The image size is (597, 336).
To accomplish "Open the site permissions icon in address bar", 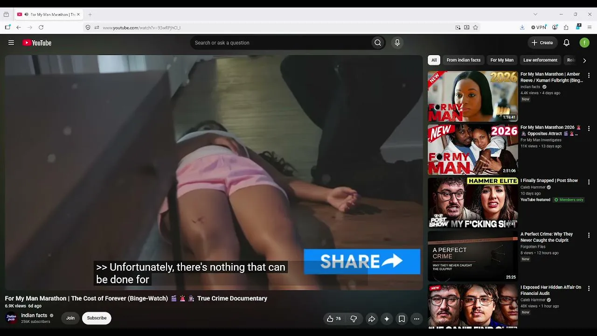I will tap(97, 28).
